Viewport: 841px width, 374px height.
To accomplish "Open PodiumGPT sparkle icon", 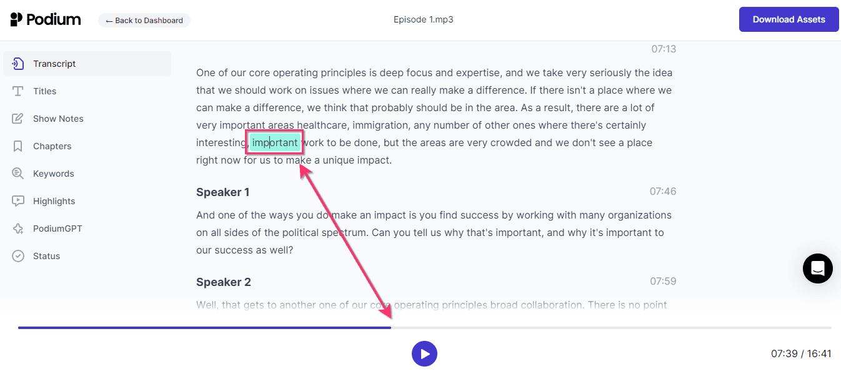I will pyautogui.click(x=18, y=228).
